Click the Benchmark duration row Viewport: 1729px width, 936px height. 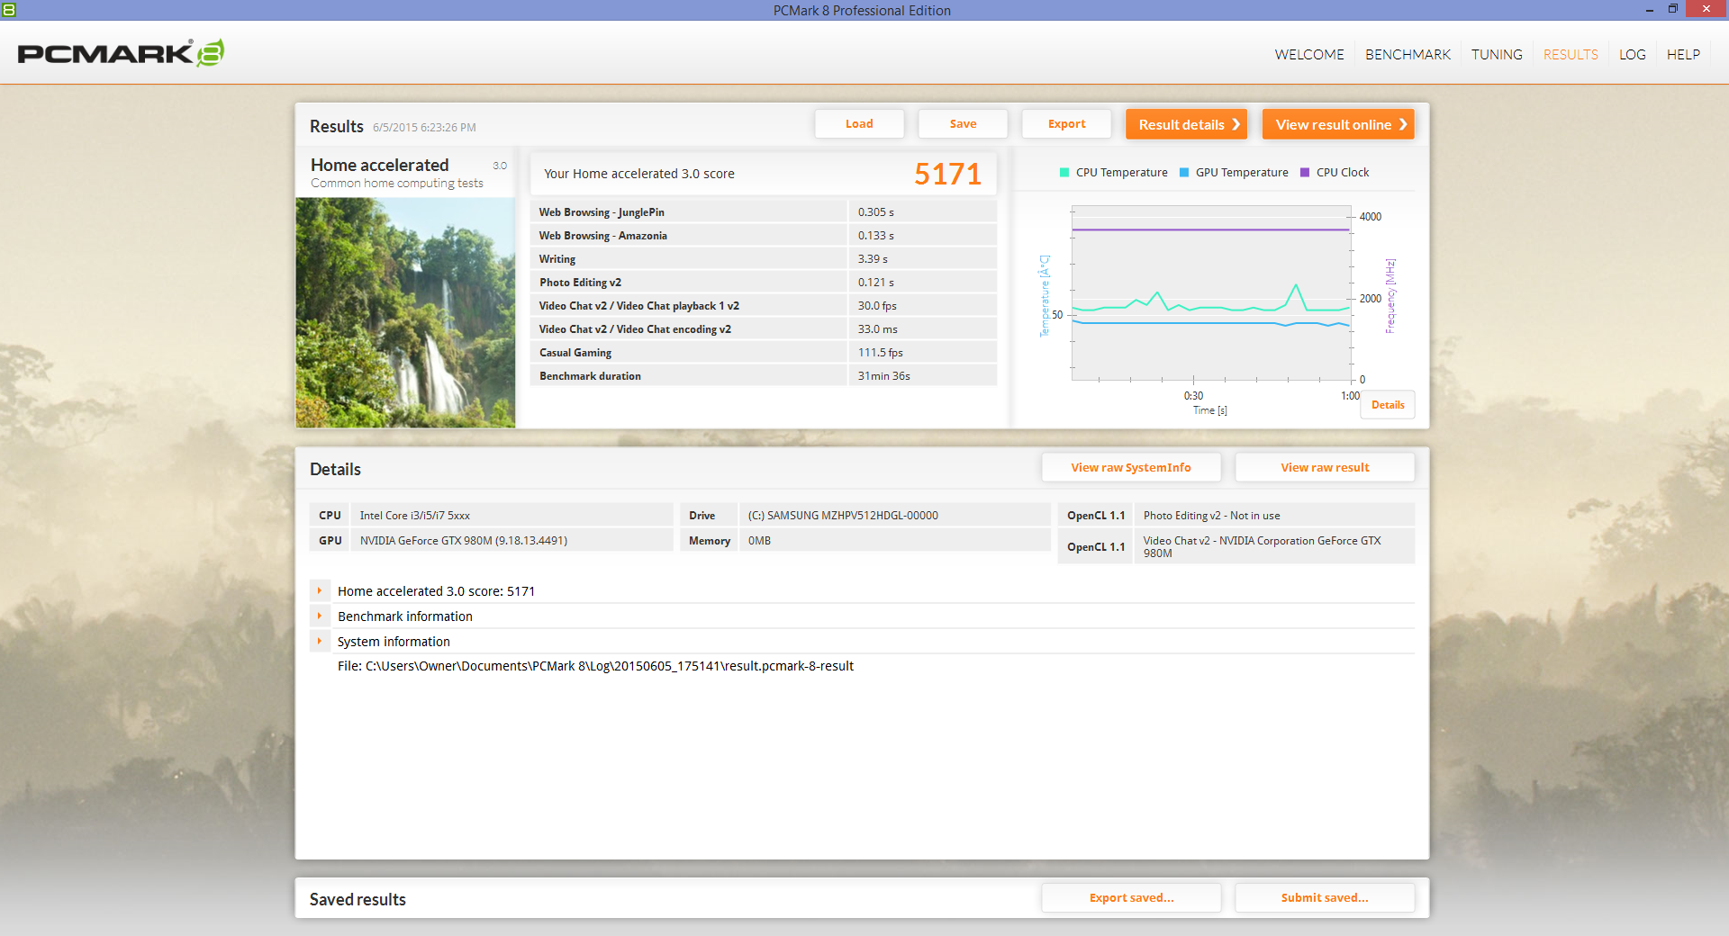[x=764, y=376]
